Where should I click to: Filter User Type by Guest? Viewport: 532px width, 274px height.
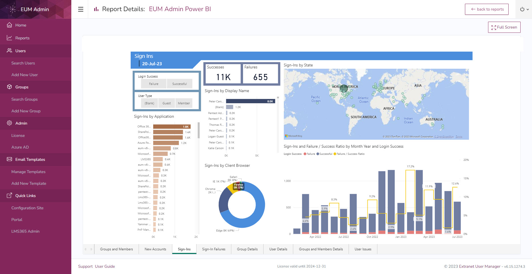[167, 103]
